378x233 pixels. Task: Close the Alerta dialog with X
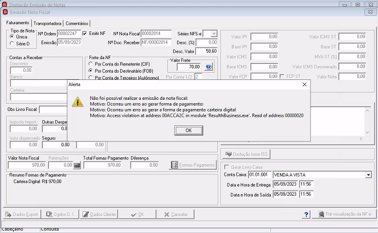point(304,84)
